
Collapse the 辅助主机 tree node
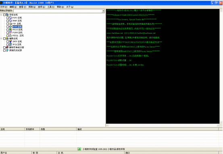coord(1,39)
